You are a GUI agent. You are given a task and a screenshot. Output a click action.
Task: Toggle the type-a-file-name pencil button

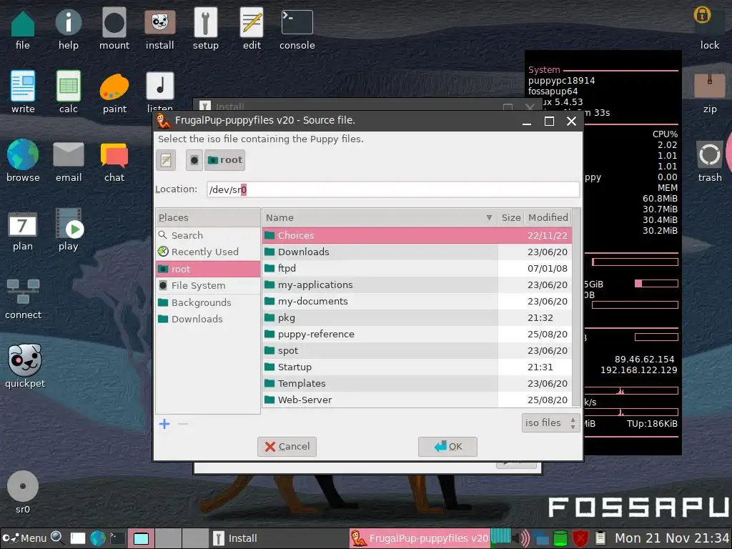point(166,160)
